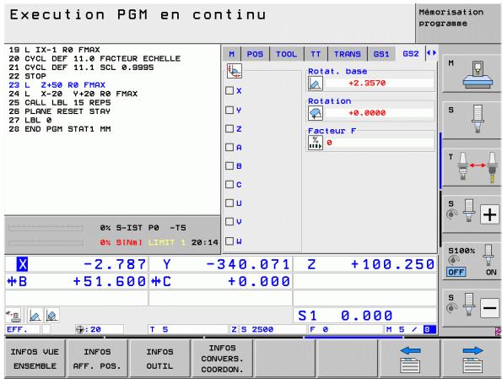The width and height of the screenshot is (502, 379).
Task: Click the M 5 / 8 status field
Action: [411, 330]
